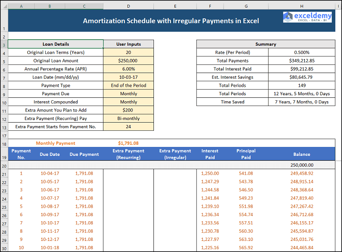Select principal paid '543.78'
342x252 pixels.
(x=246, y=182)
